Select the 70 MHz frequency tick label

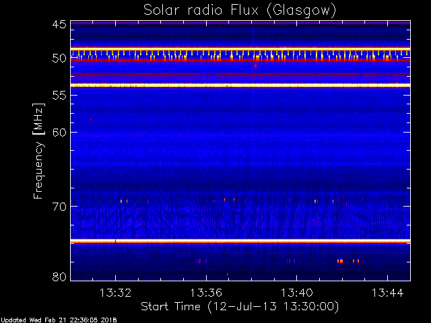[x=59, y=206]
